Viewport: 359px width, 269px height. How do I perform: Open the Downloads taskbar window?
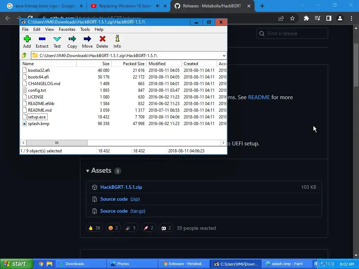(81, 264)
